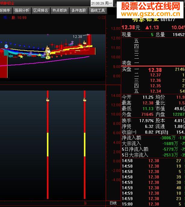The image size is (185, 207).
Task: Click the hand pointer icon beside the 12.38 candle
Action: point(85,42)
